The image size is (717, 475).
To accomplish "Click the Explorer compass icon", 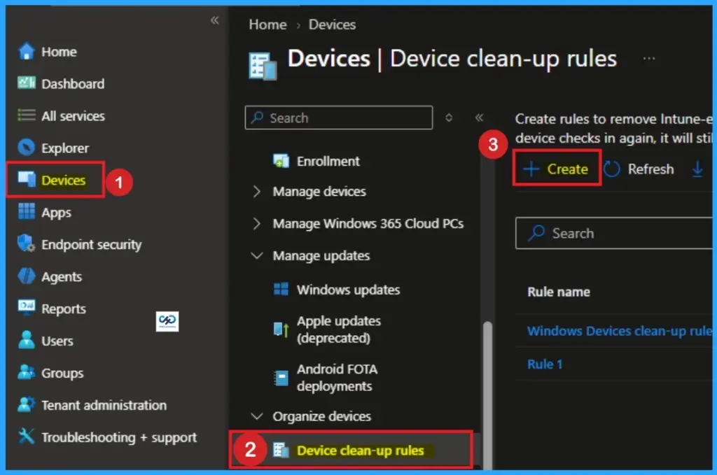I will tap(27, 147).
